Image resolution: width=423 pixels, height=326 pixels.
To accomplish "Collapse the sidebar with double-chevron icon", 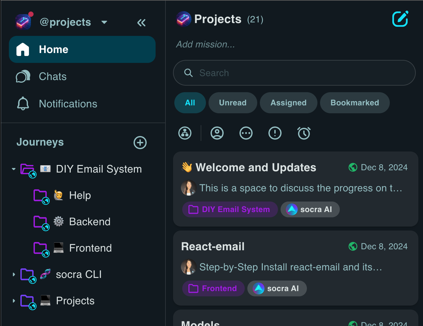I will [x=141, y=23].
